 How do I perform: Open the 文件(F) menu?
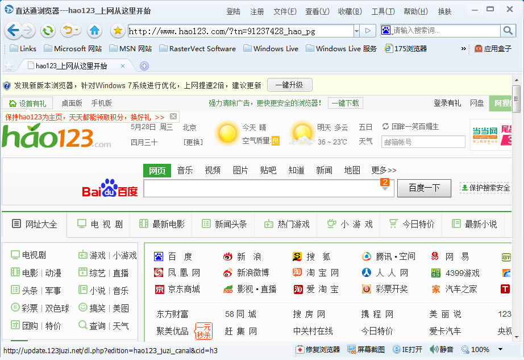(x=285, y=12)
